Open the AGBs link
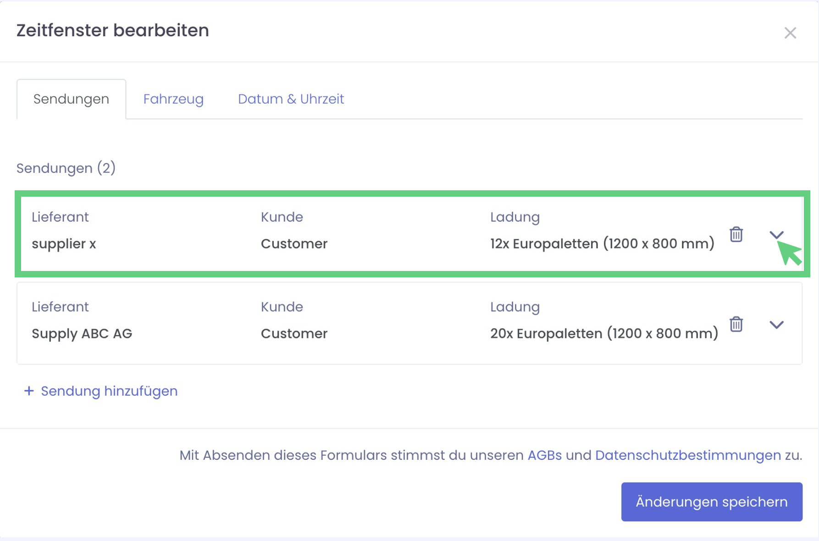 pyautogui.click(x=544, y=455)
